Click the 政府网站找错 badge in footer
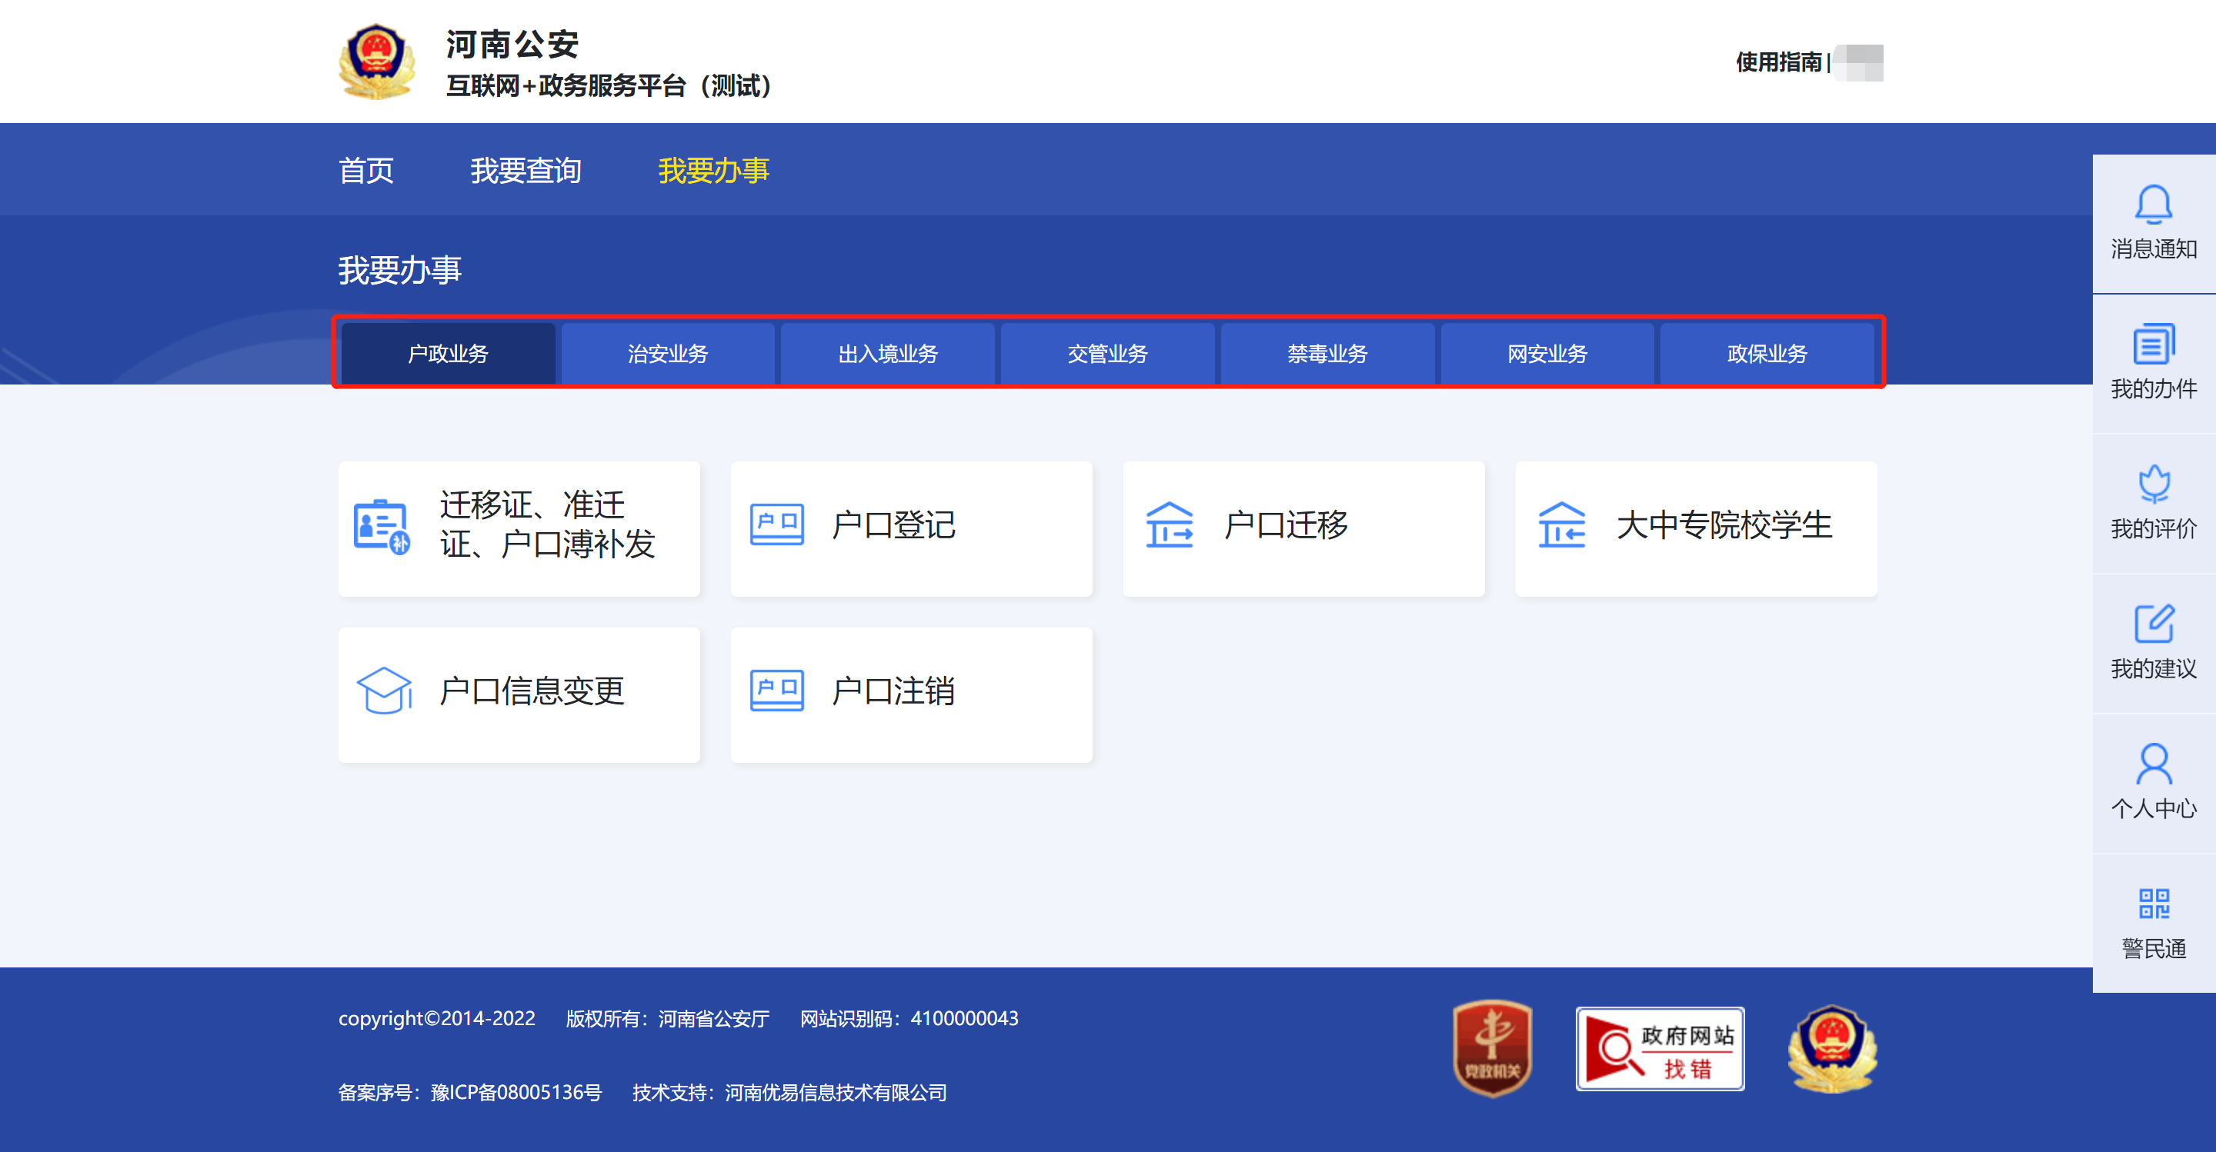The width and height of the screenshot is (2216, 1152). [x=1660, y=1049]
